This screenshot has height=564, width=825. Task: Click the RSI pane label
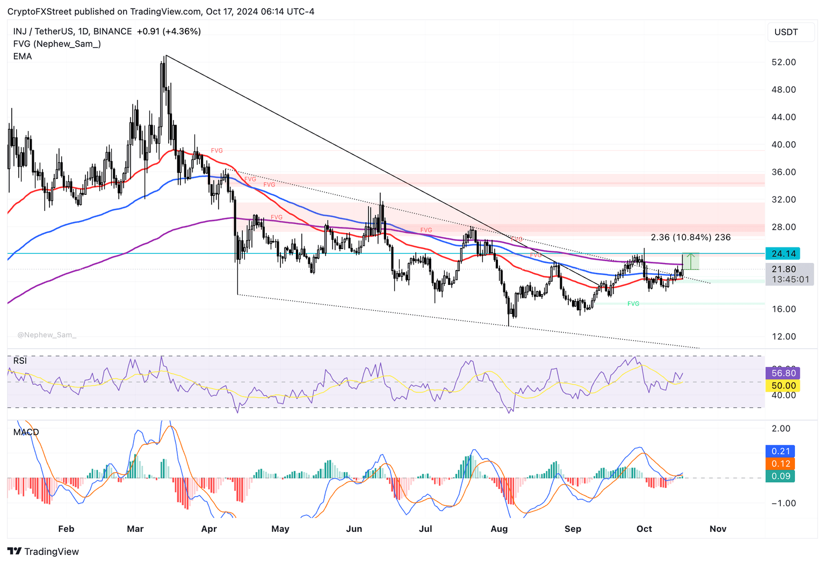point(20,361)
